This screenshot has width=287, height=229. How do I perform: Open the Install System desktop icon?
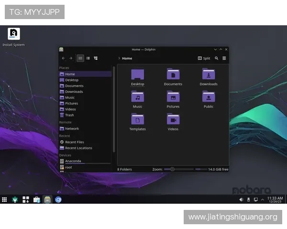coord(13,35)
